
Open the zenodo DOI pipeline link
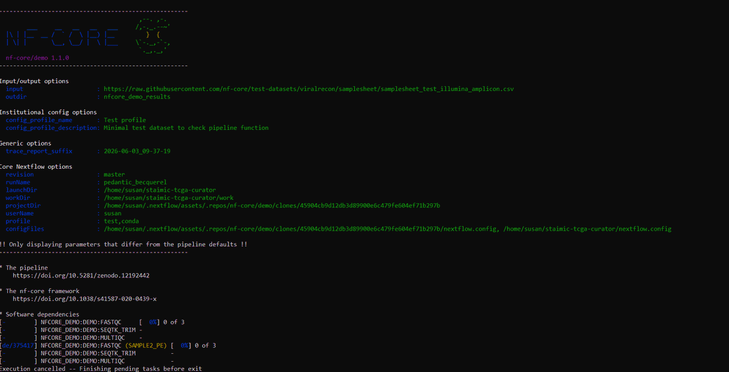tap(81, 276)
